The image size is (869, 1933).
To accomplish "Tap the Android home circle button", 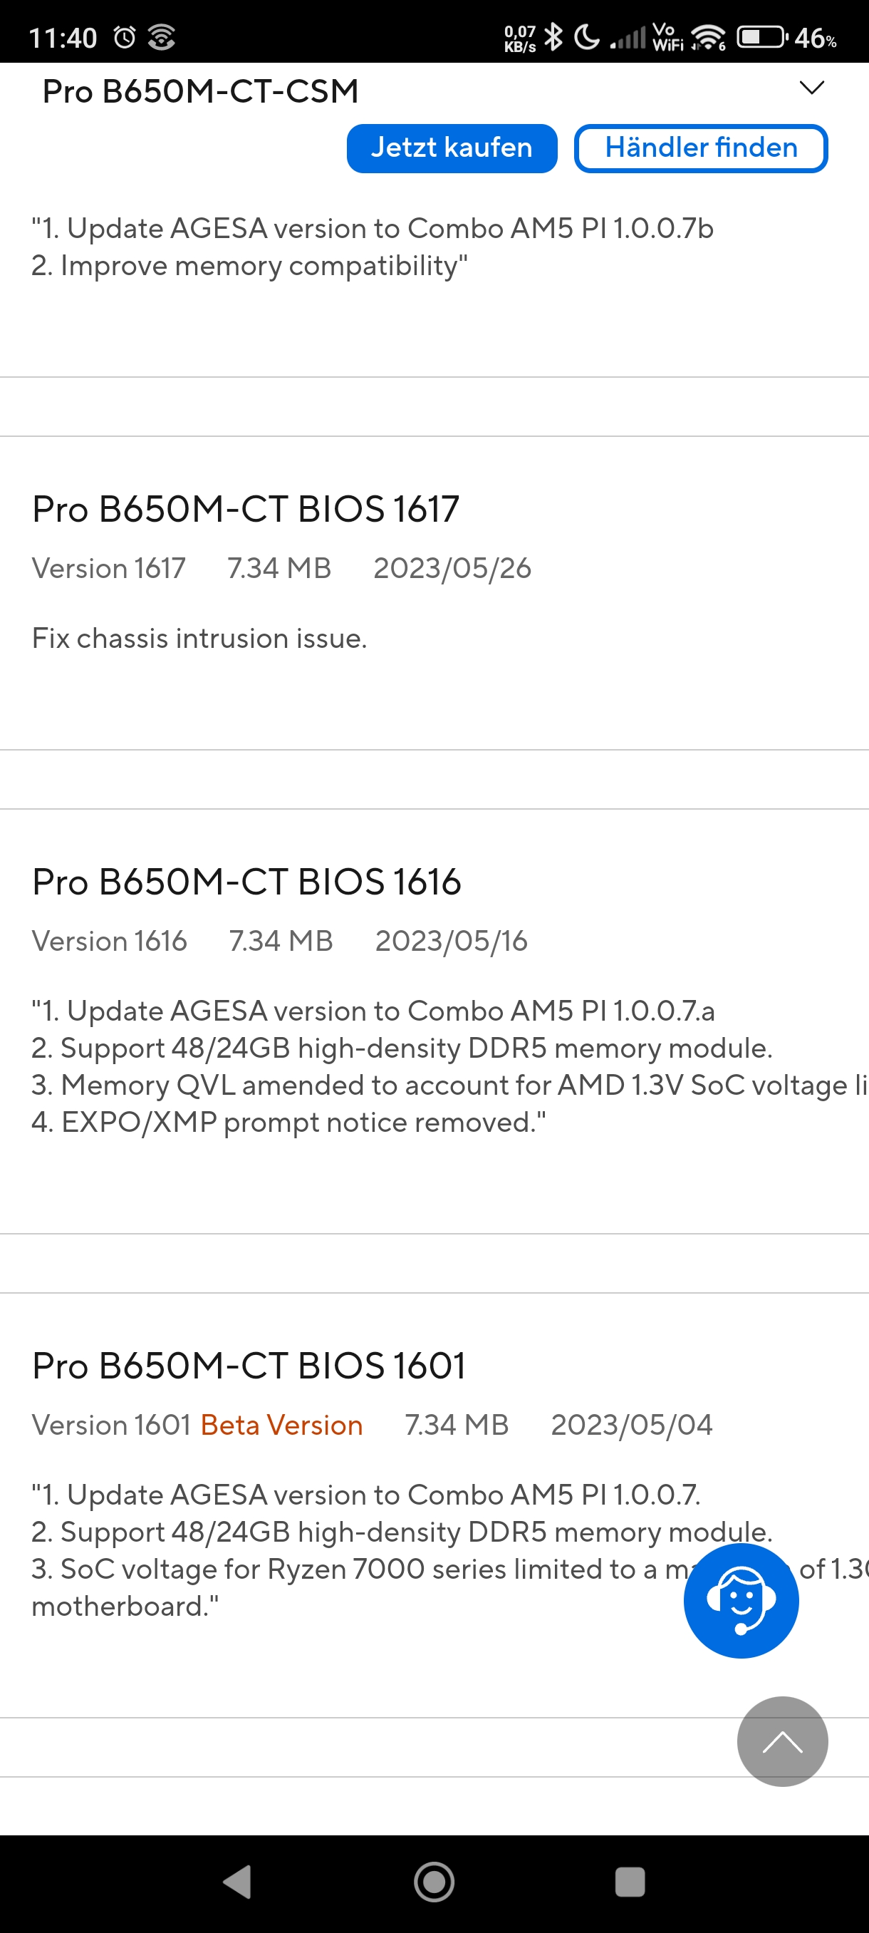I will click(434, 1881).
